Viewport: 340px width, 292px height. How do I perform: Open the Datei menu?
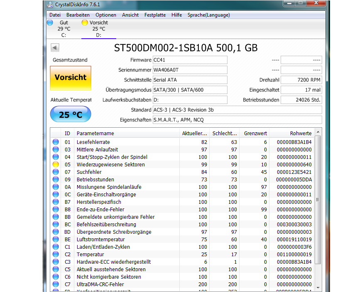pos(55,15)
